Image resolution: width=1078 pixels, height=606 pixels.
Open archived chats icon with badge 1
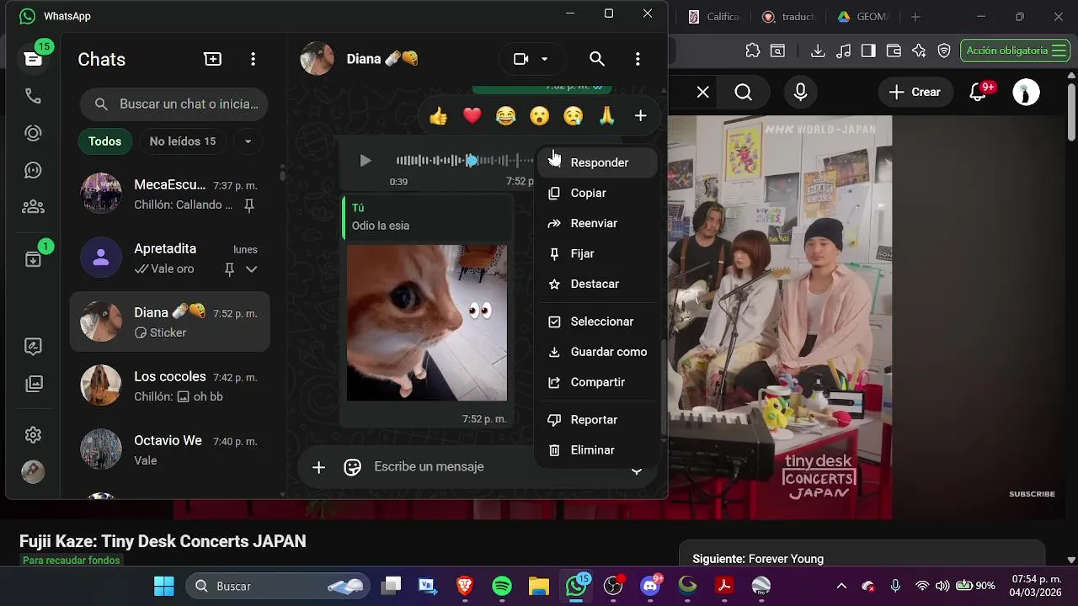coord(33,259)
